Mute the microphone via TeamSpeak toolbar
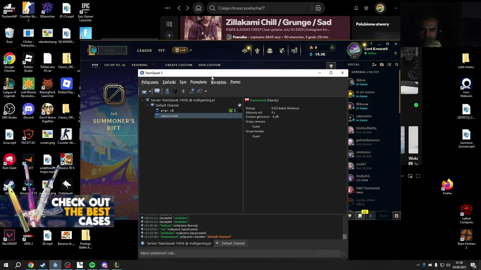 pos(192,91)
